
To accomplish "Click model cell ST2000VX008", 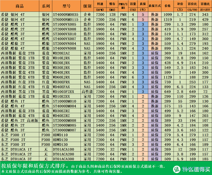I will [65, 29].
